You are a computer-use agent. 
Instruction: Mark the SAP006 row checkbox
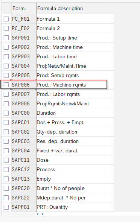[6, 85]
